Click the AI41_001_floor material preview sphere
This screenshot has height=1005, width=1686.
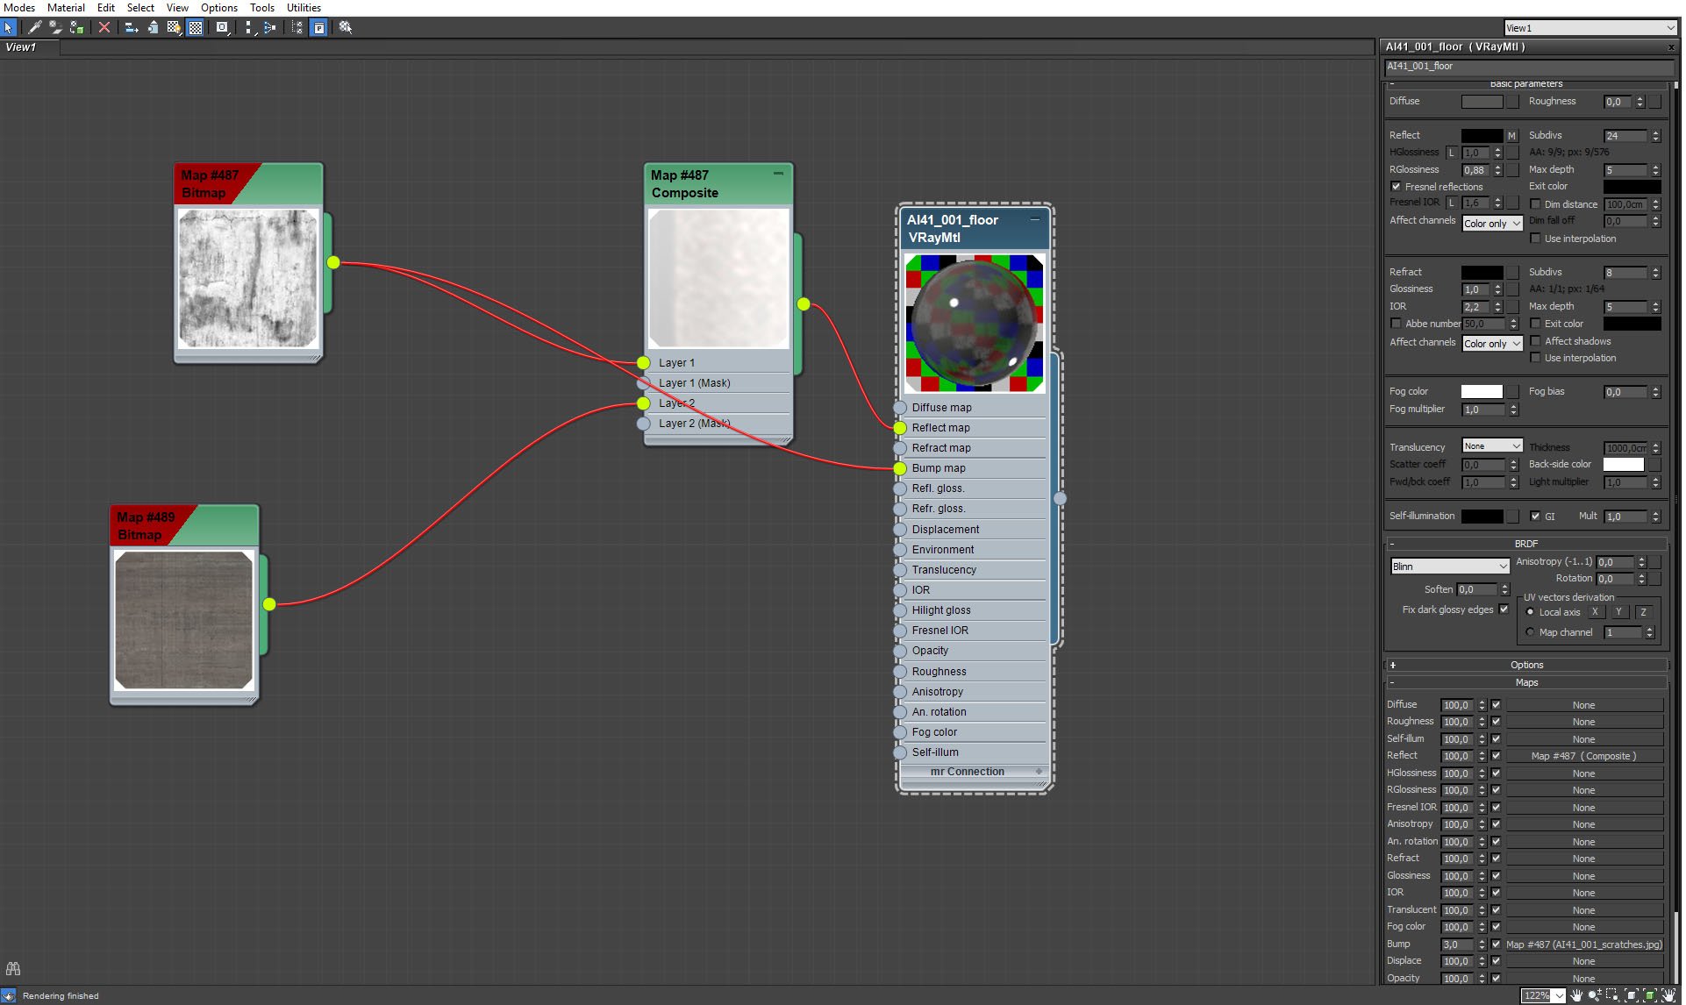(974, 321)
